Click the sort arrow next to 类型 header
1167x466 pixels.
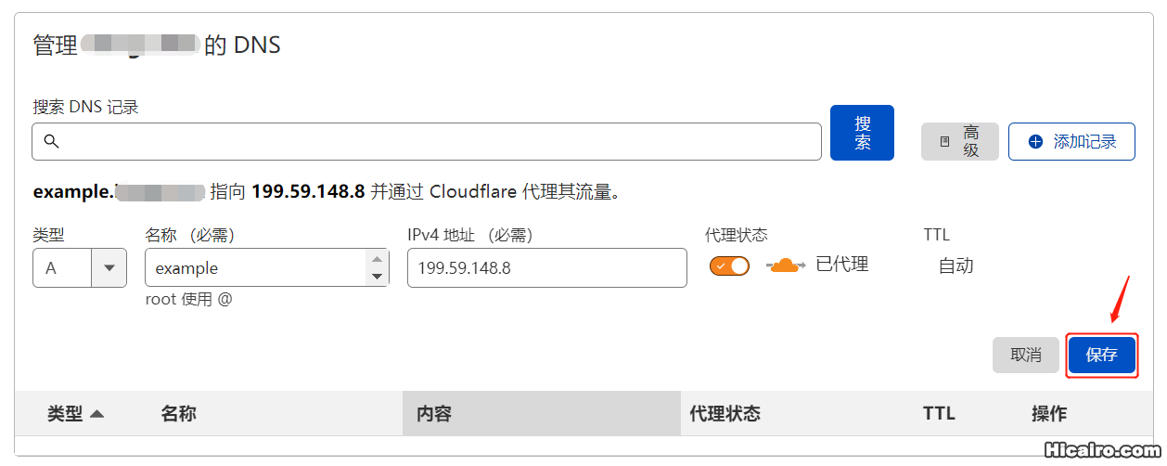click(x=96, y=414)
